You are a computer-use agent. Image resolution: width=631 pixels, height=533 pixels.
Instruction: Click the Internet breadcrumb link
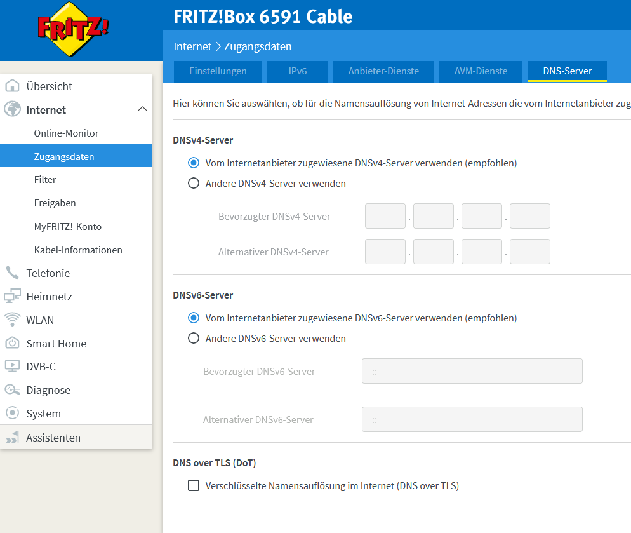pyautogui.click(x=192, y=46)
